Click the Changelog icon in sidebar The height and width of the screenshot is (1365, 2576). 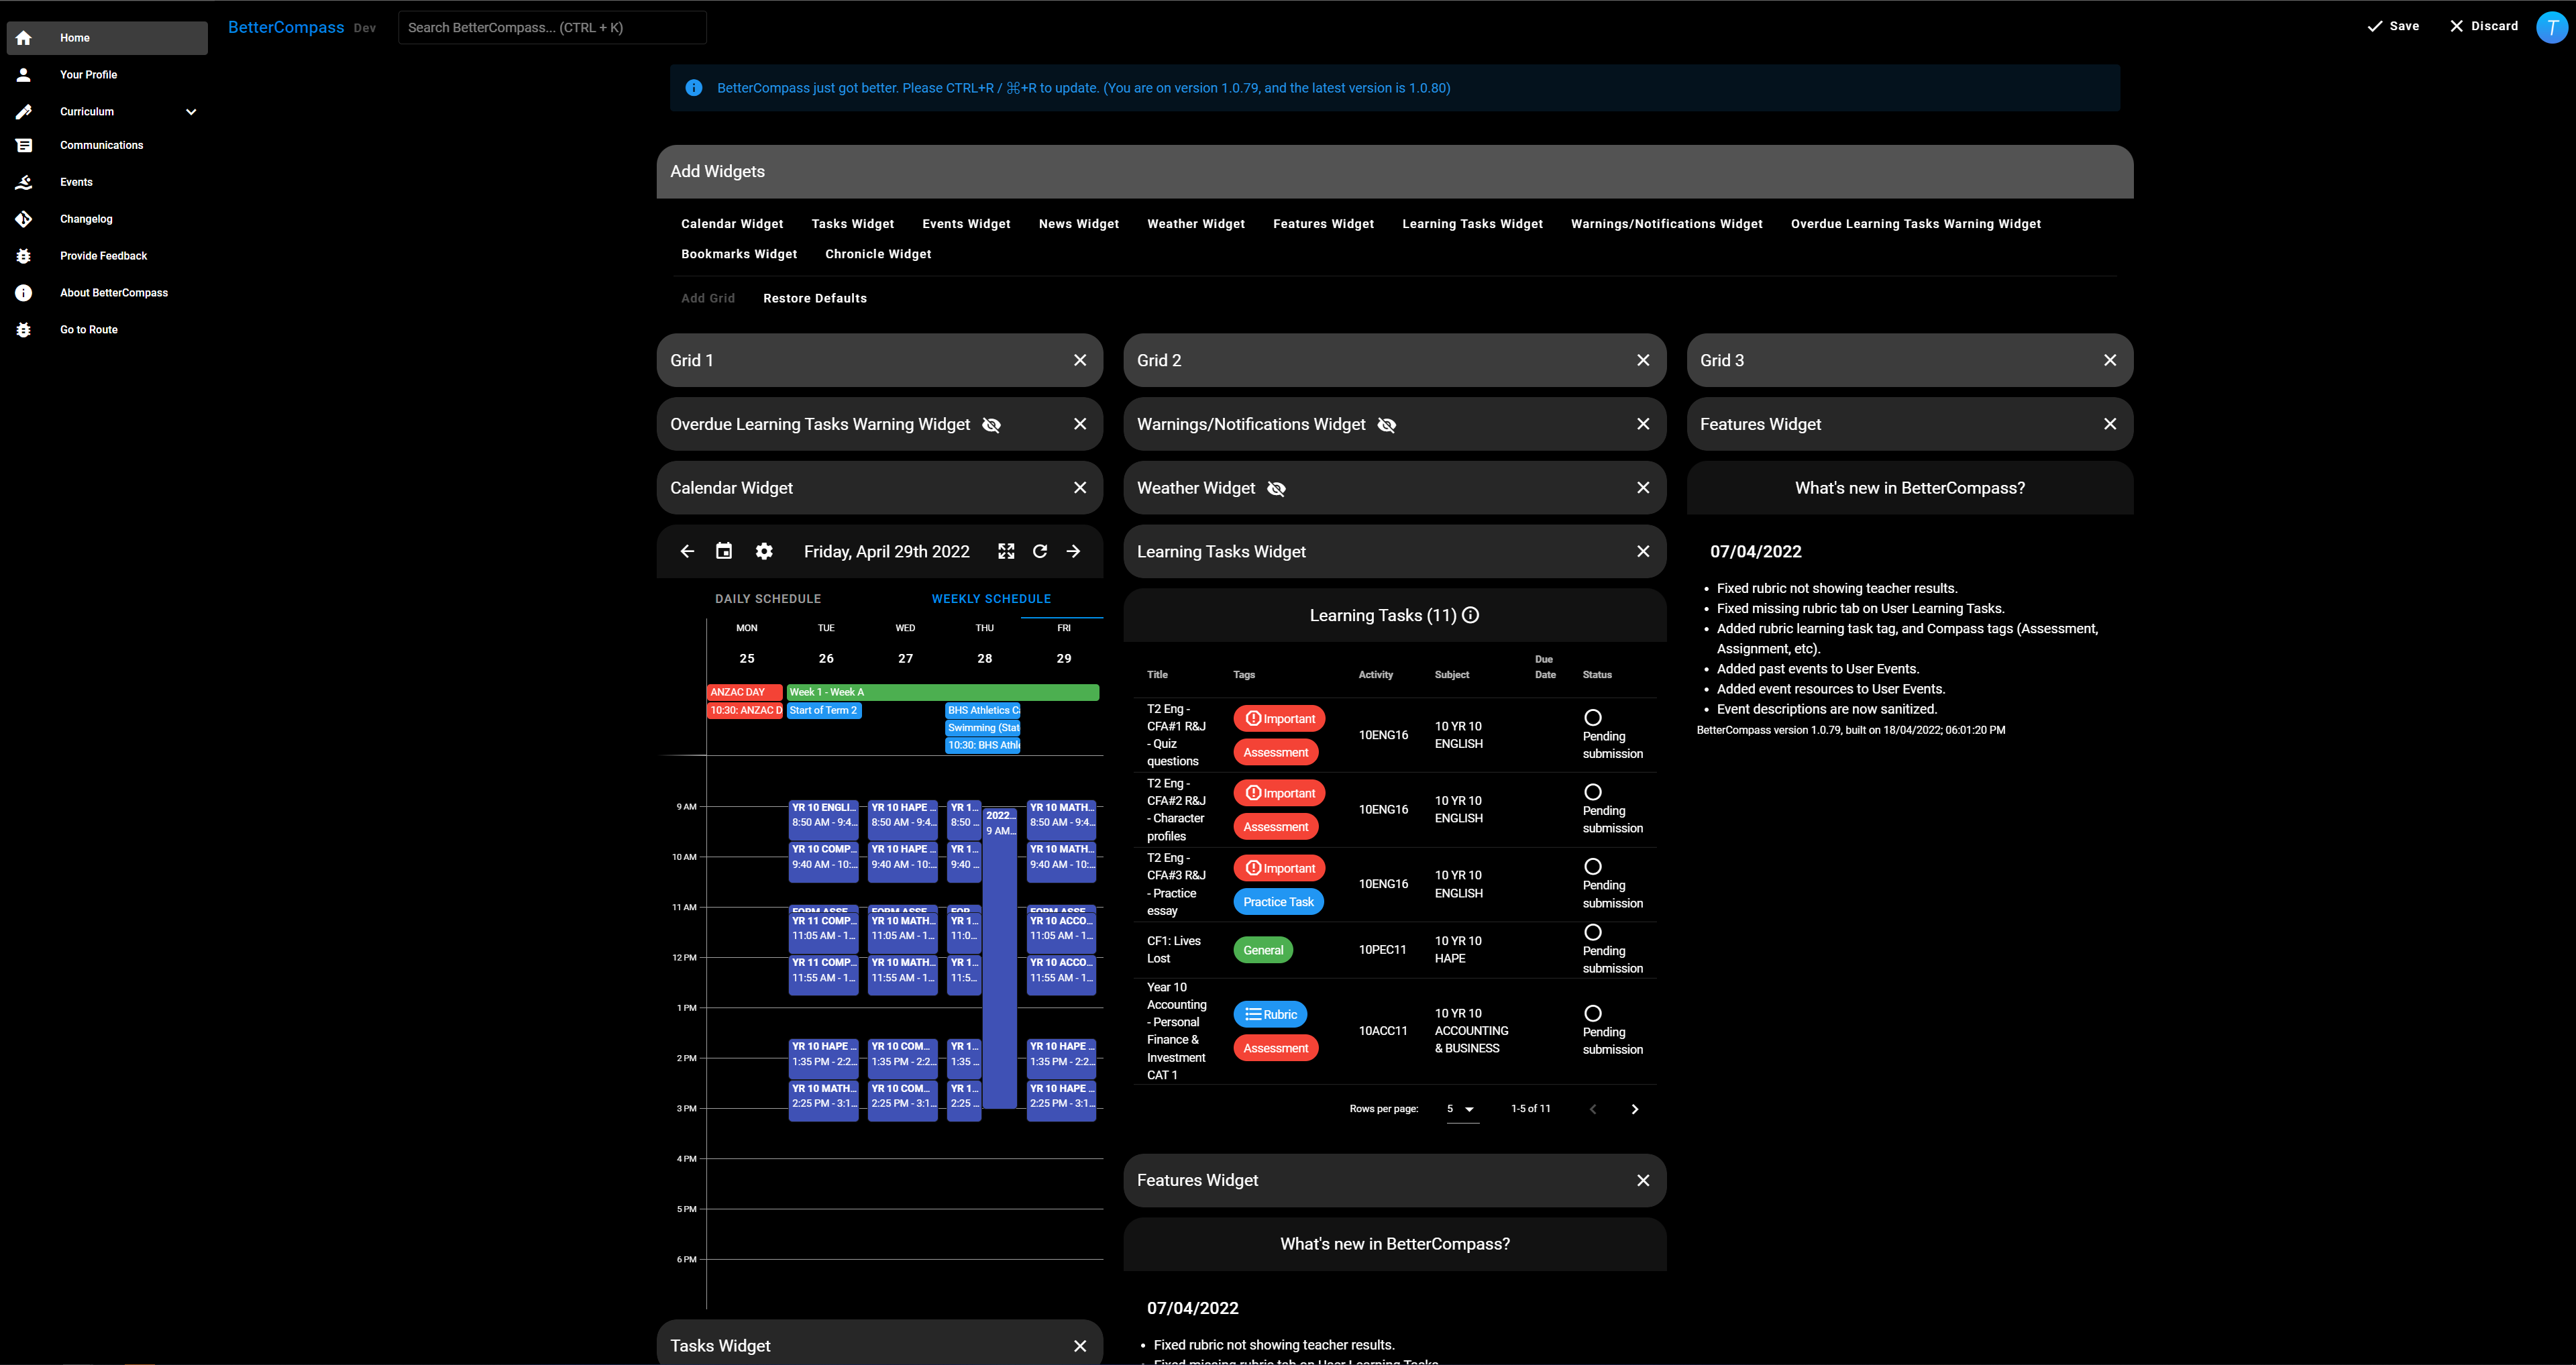24,218
